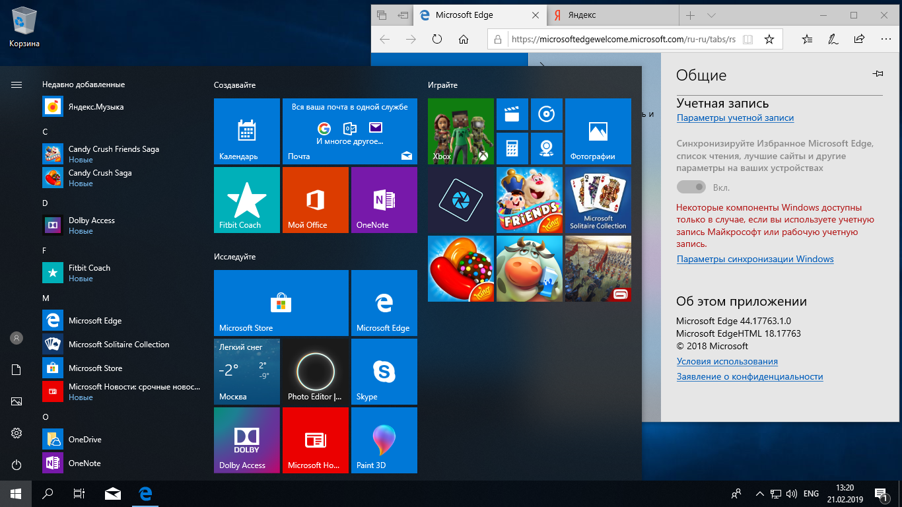
Task: Launch the Candy Crush Friends tile
Action: tap(530, 200)
